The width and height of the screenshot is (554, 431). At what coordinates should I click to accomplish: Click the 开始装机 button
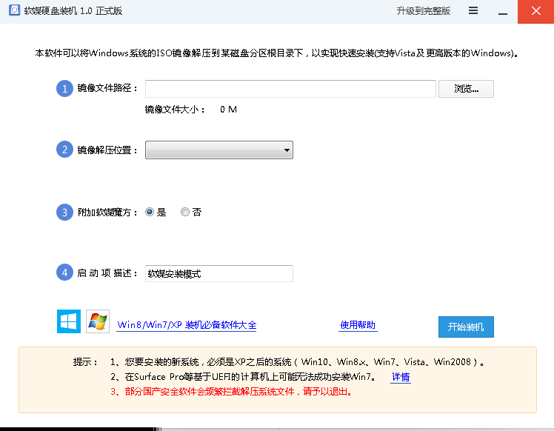[466, 327]
